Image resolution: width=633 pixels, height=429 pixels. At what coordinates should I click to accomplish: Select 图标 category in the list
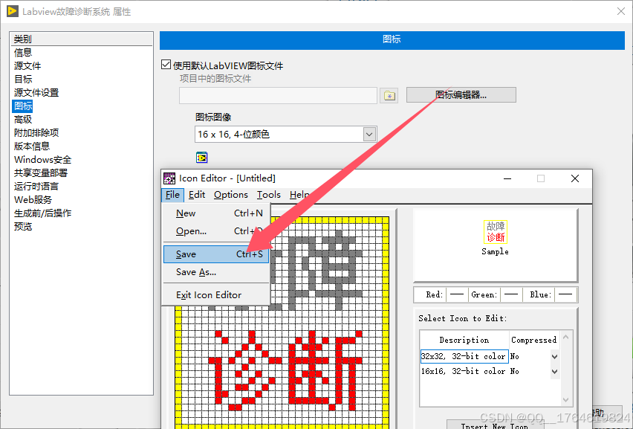point(22,106)
